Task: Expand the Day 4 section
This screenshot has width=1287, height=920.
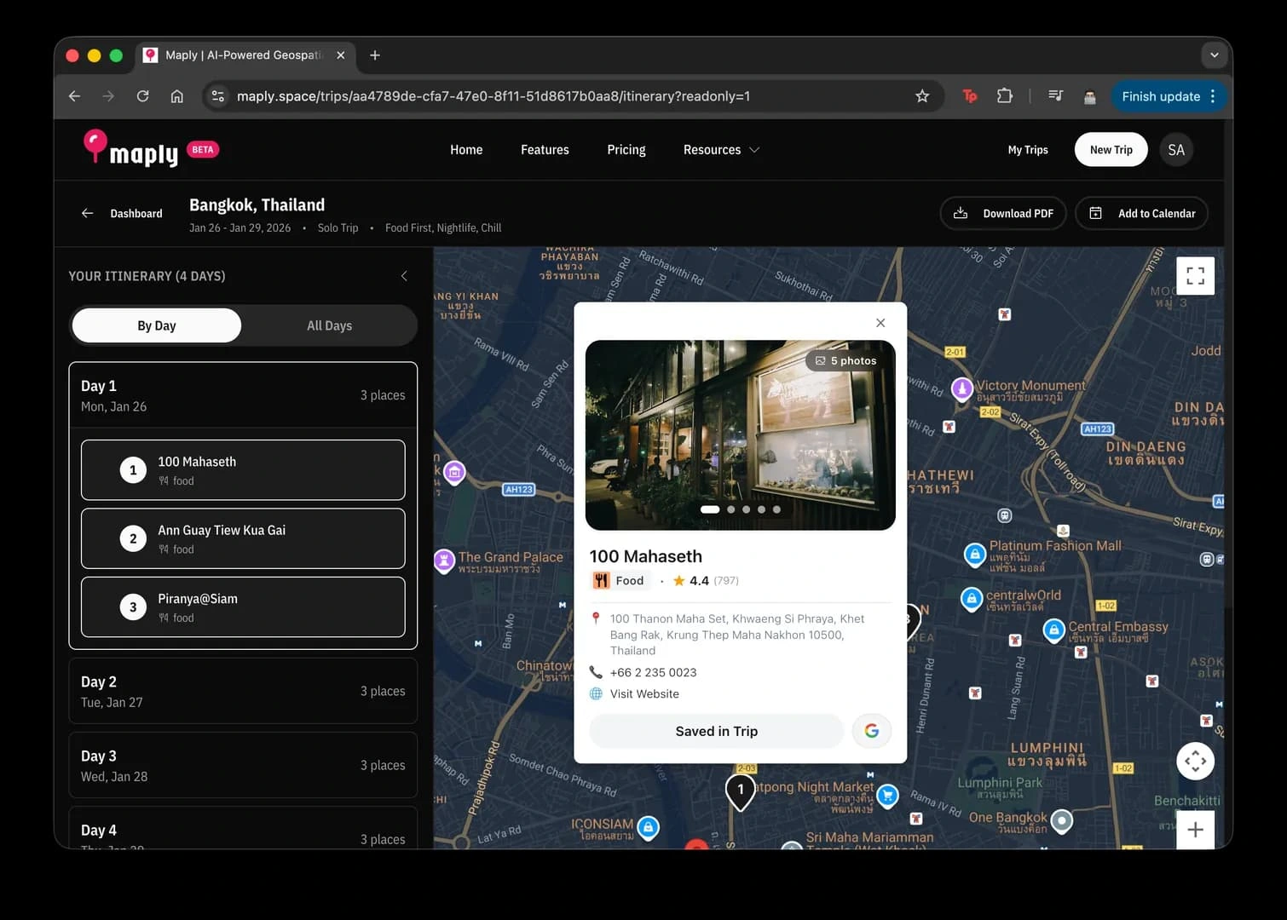Action: 243,830
